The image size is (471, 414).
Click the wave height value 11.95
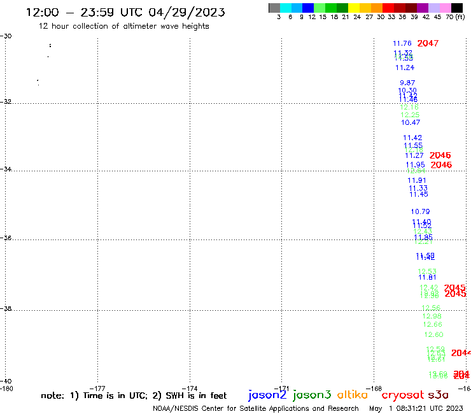point(416,165)
